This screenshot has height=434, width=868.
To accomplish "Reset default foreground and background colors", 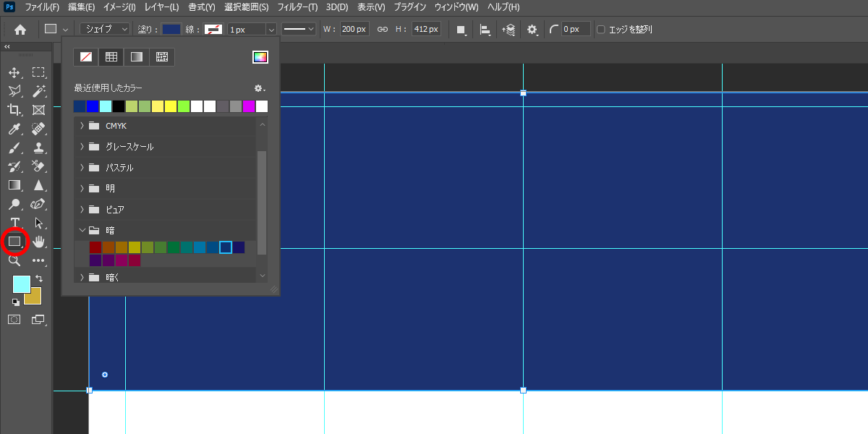I will [17, 302].
